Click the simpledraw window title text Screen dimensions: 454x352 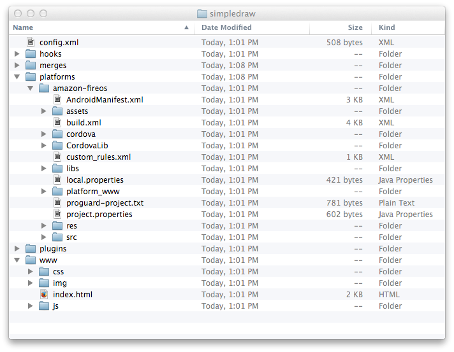click(233, 14)
